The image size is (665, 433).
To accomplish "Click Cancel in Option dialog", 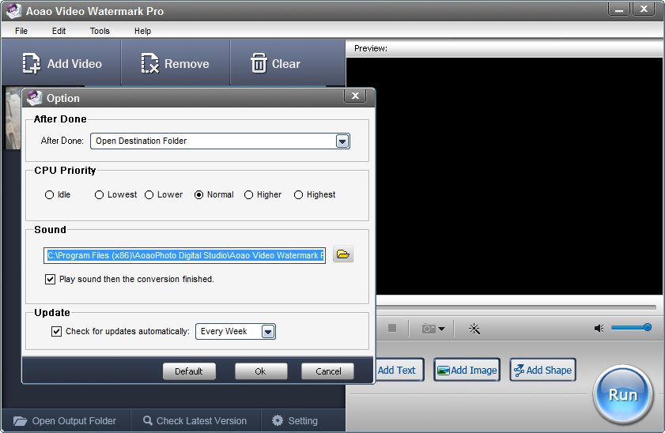I will click(328, 371).
